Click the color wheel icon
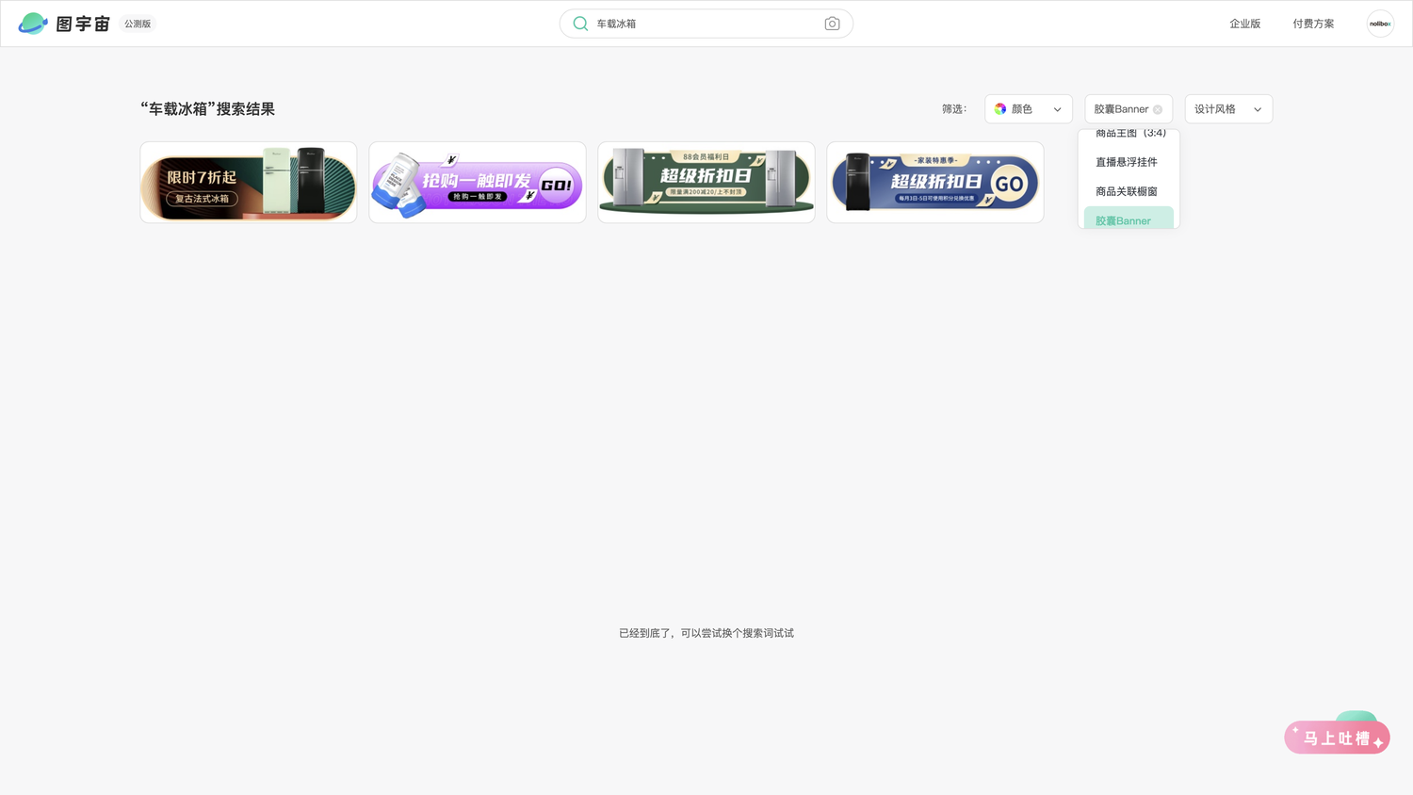This screenshot has height=795, width=1413. 1000,109
